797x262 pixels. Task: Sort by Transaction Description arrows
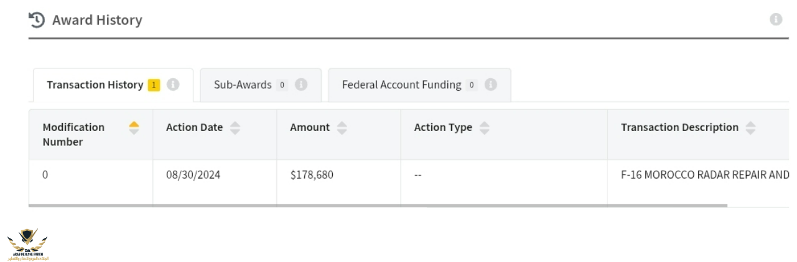(x=750, y=128)
